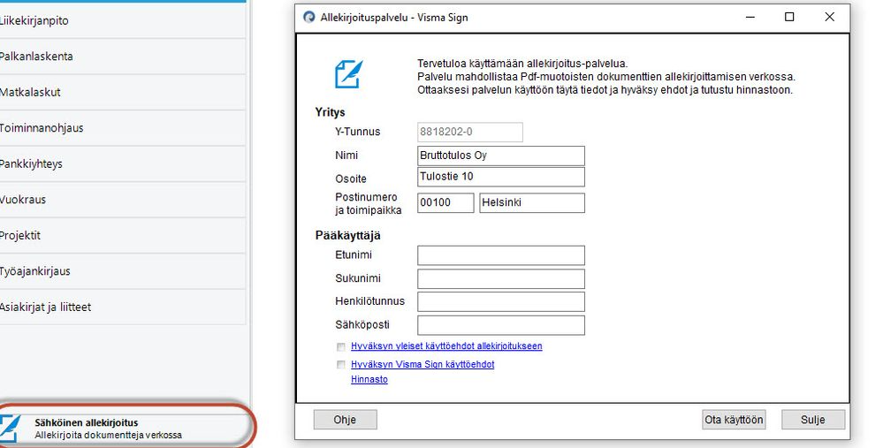
Task: Close the Visma Sign dialog with X
Action: tap(829, 18)
